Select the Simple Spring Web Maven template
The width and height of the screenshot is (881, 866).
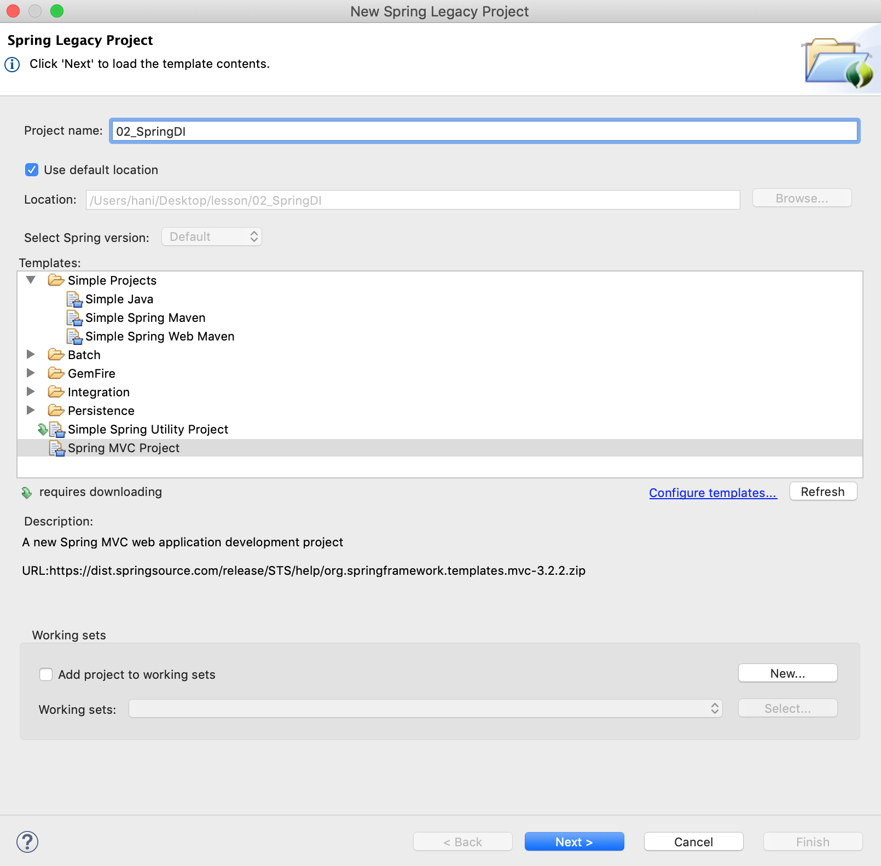[x=160, y=337]
